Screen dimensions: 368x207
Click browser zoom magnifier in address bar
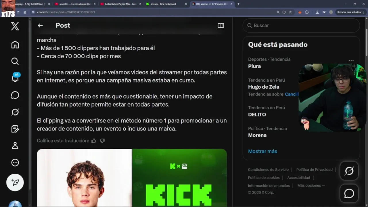tap(278, 12)
